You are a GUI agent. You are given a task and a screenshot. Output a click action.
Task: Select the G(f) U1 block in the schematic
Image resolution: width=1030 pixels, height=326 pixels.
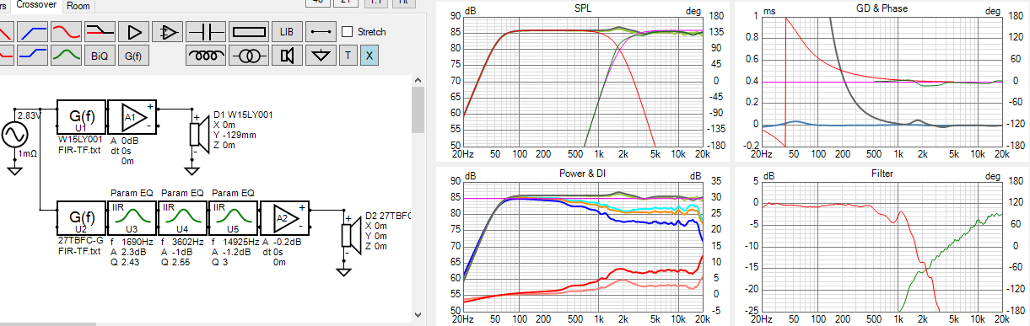tap(81, 117)
